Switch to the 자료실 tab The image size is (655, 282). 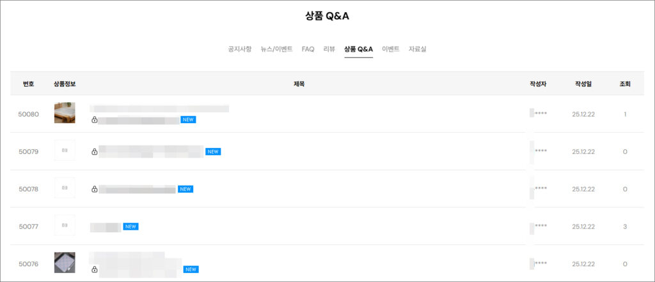tap(418, 49)
